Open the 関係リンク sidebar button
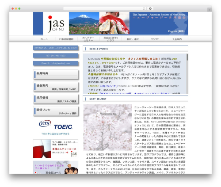This screenshot has height=187, width=221. (x=56, y=111)
